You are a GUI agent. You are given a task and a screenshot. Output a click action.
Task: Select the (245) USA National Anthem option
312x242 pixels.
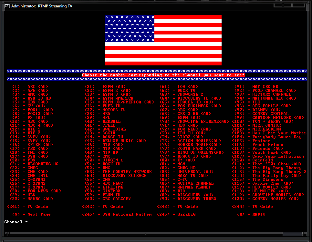(117, 214)
